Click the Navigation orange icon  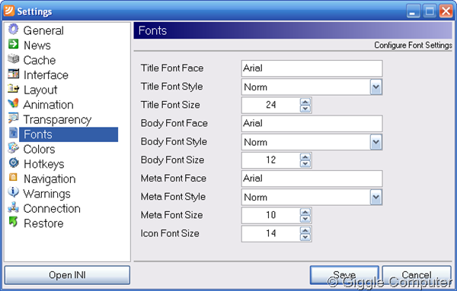coord(14,177)
